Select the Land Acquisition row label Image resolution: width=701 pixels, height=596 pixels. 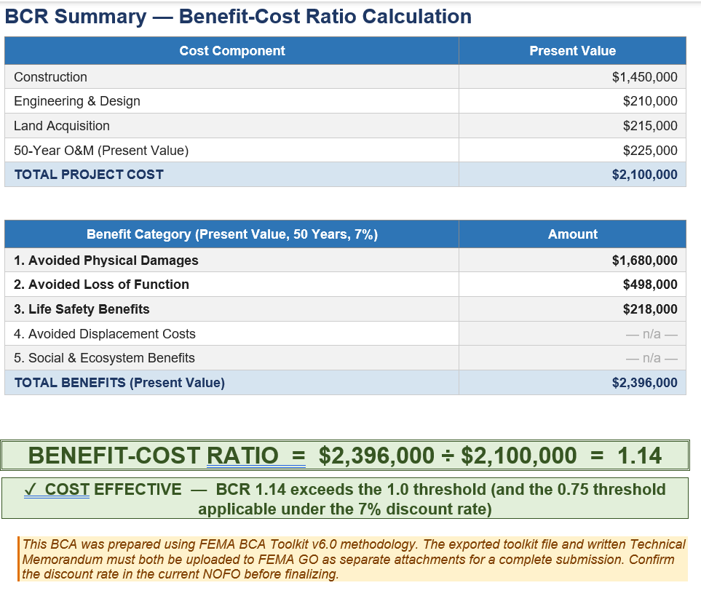click(x=62, y=126)
